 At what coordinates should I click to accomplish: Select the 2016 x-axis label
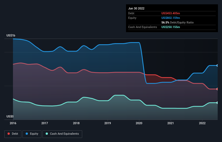point(13,123)
